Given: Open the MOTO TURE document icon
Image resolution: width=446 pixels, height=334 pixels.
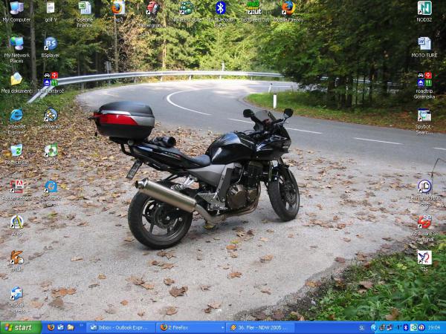Looking at the screenshot, I should pos(424,44).
